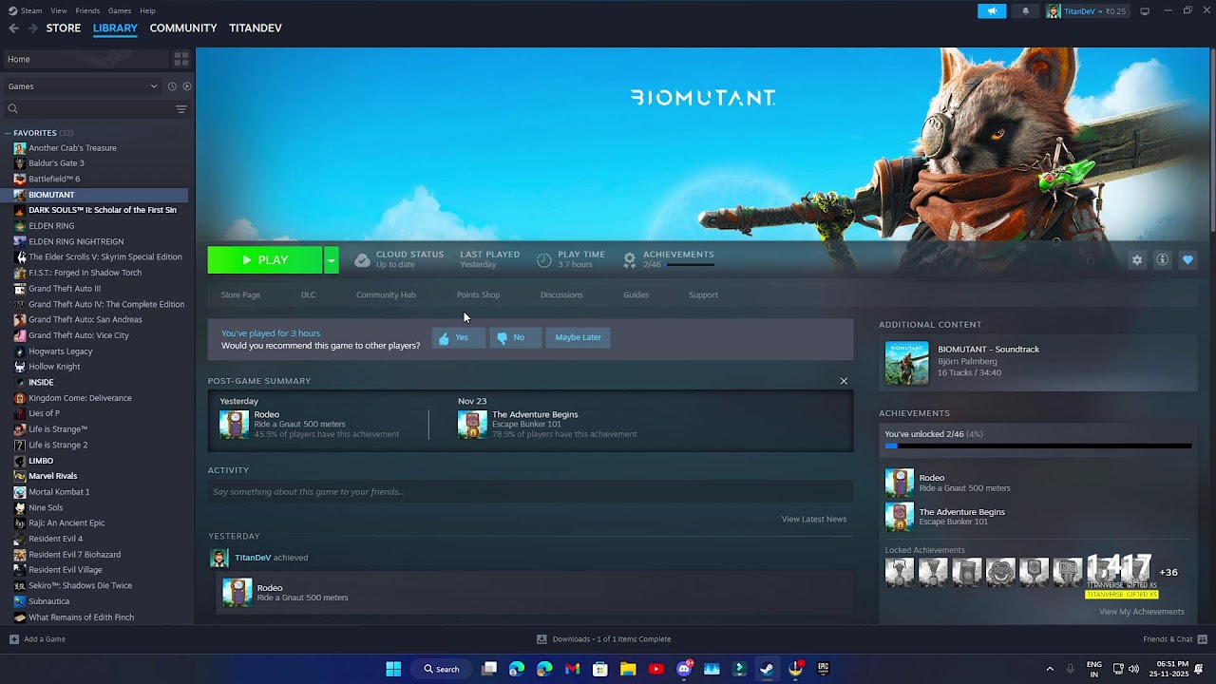Expand the Games library filter dropdown
The height and width of the screenshot is (684, 1216).
coord(82,86)
